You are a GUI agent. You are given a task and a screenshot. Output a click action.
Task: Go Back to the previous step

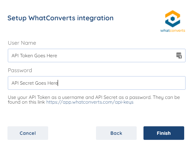tap(116, 133)
